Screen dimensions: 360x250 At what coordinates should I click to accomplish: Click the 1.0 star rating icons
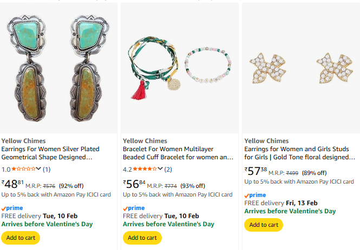tap(23, 169)
